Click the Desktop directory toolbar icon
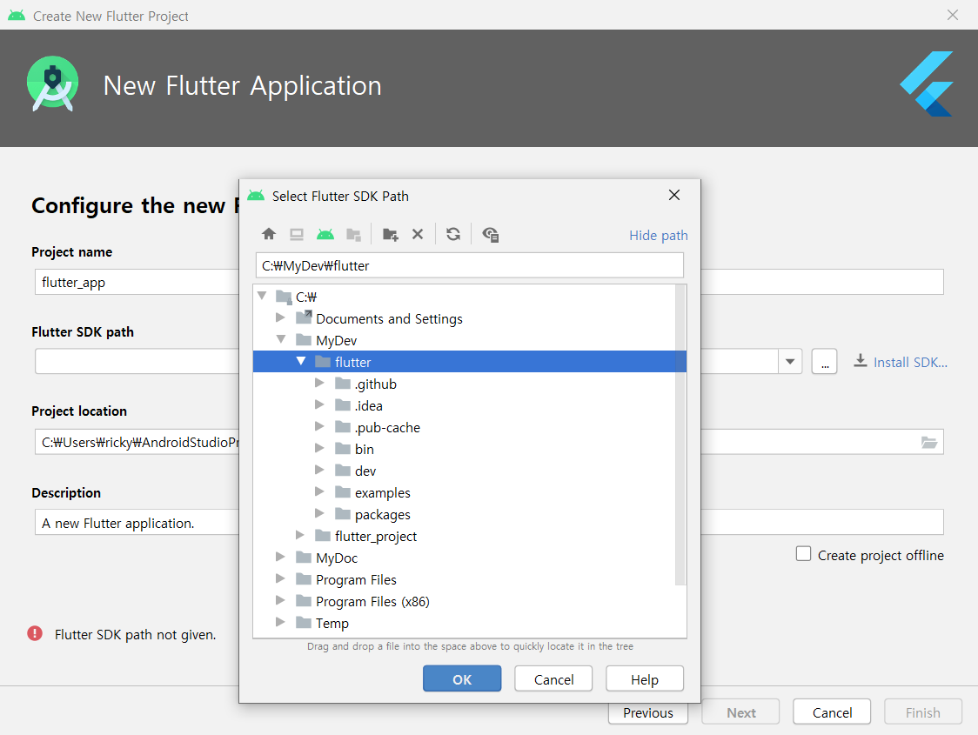Screen dimensions: 978x735 (x=296, y=234)
